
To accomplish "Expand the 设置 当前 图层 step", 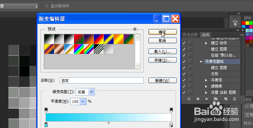I will coord(206,92).
